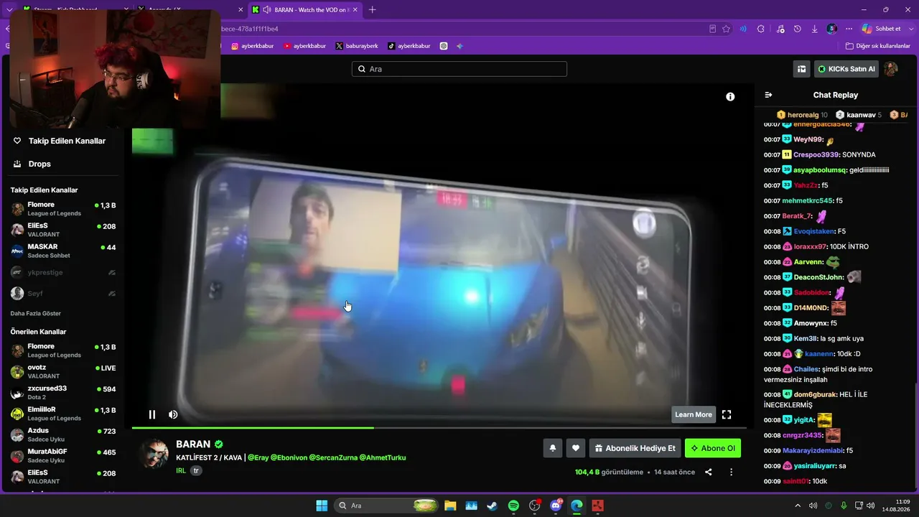Click the tr language tag
The image size is (919, 517).
(196, 471)
